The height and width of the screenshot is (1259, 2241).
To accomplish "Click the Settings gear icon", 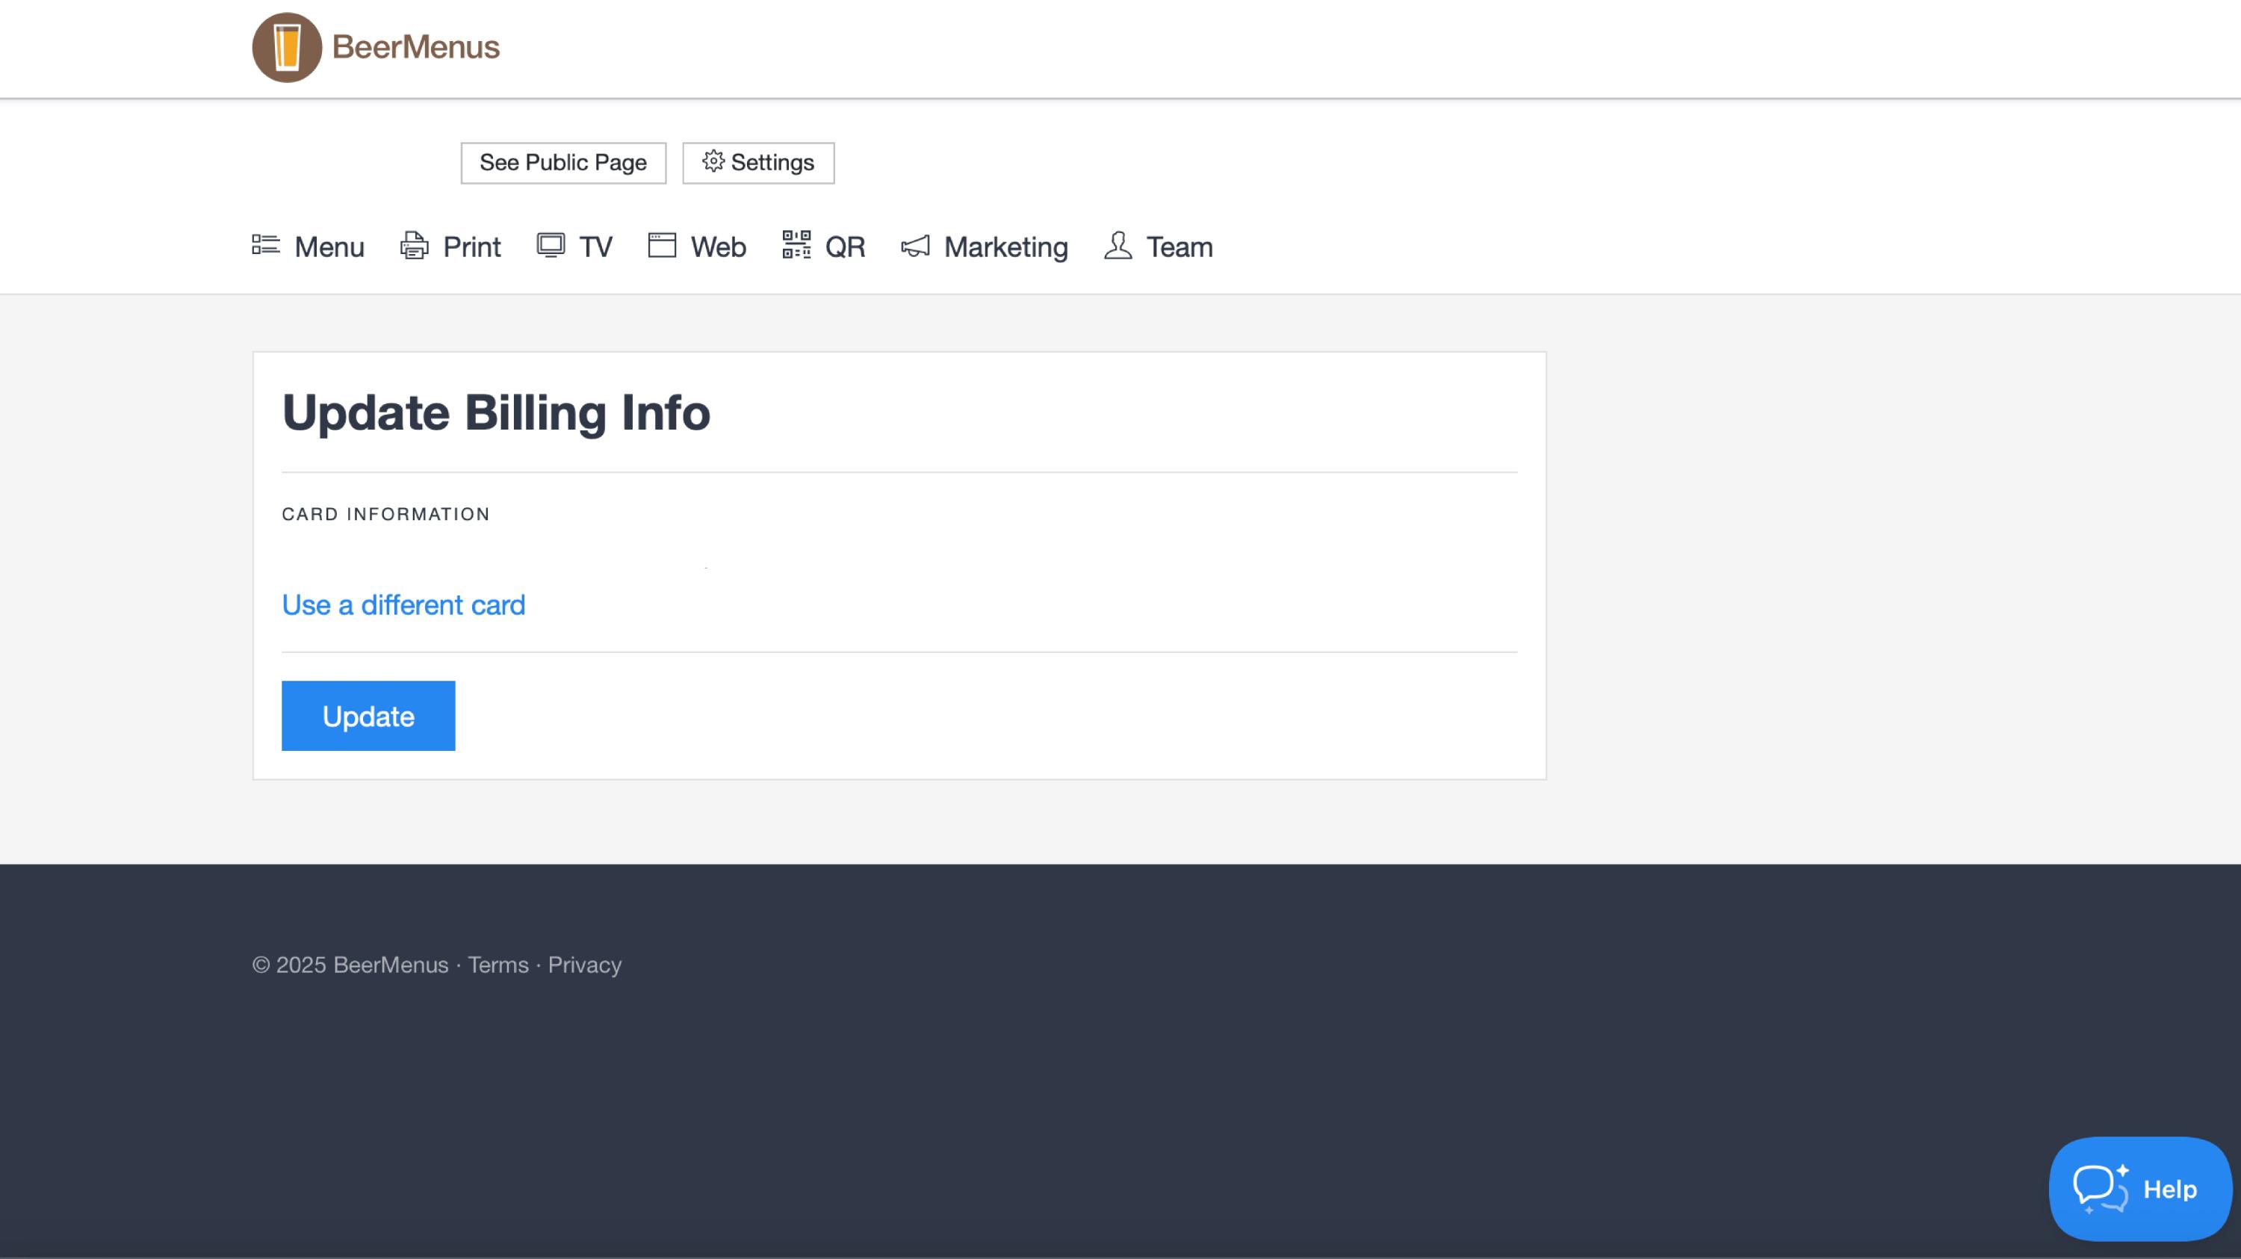I will click(713, 162).
